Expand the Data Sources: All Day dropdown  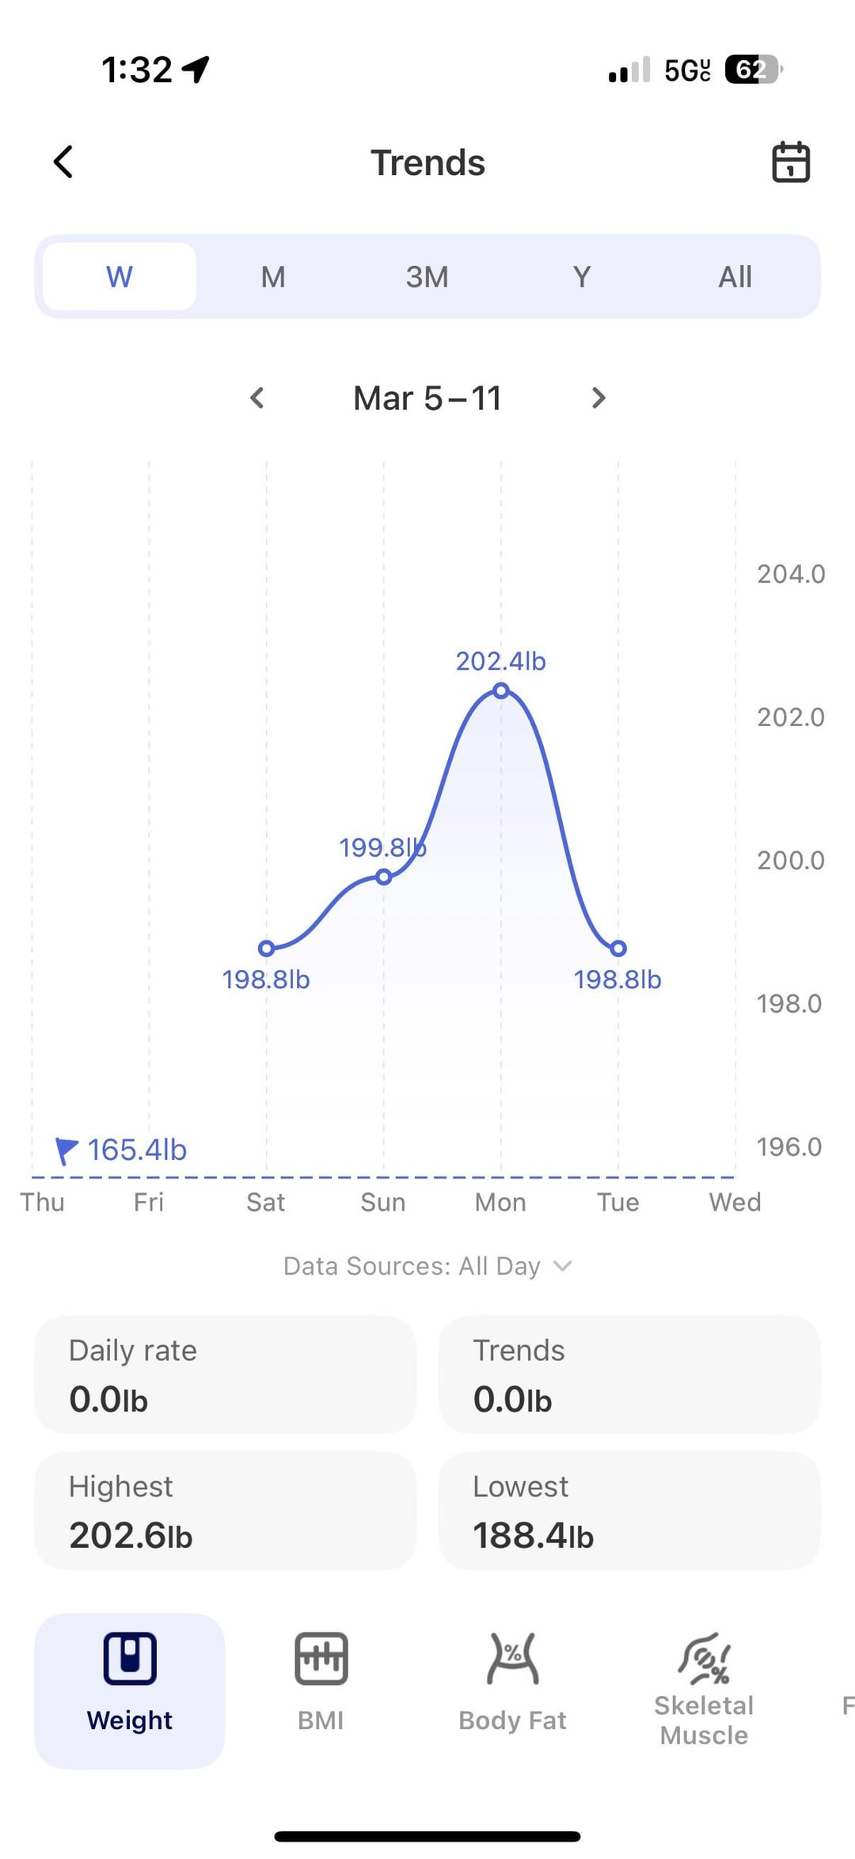pos(427,1266)
